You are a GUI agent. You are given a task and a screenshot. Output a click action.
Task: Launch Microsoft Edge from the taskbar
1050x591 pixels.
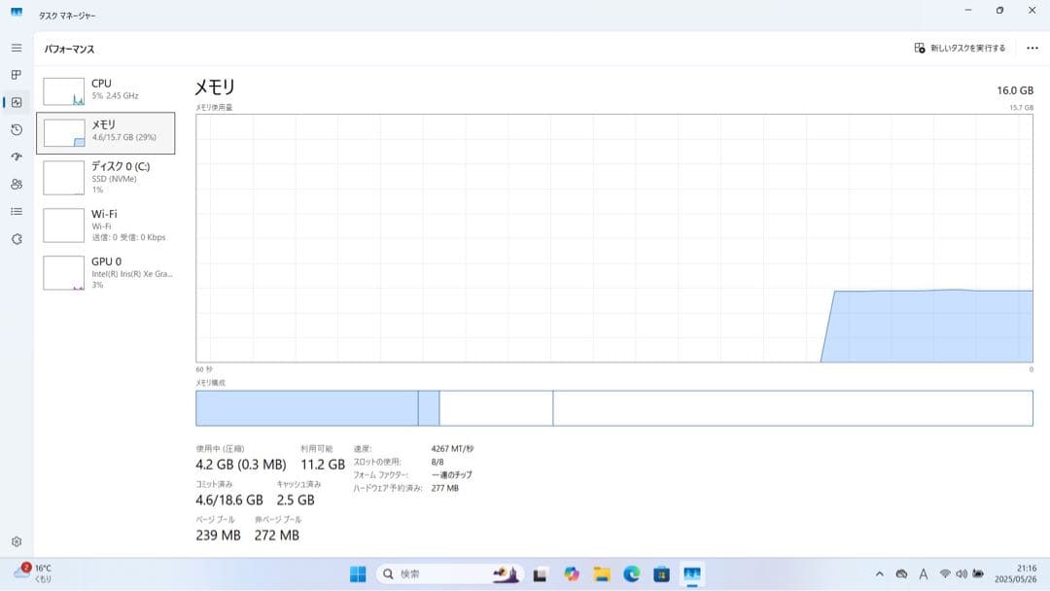point(633,574)
